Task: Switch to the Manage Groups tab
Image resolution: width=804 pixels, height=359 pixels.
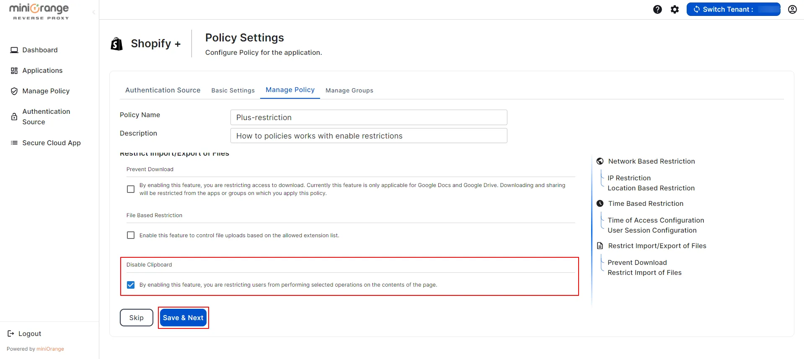Action: pyautogui.click(x=349, y=90)
